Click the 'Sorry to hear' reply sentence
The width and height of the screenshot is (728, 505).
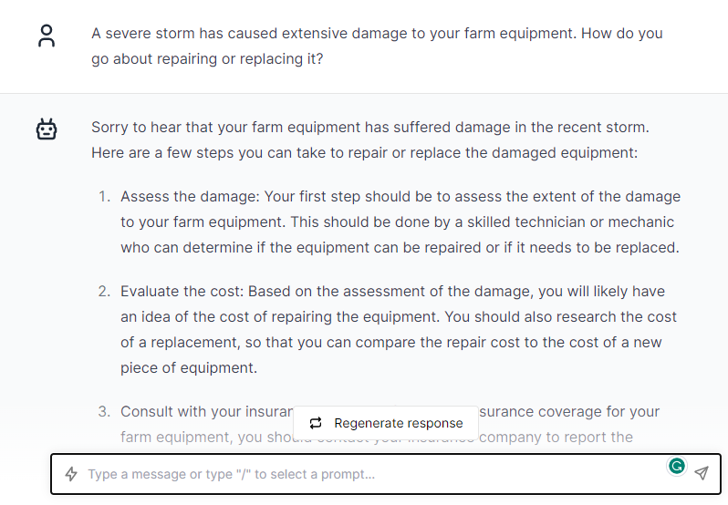point(370,127)
